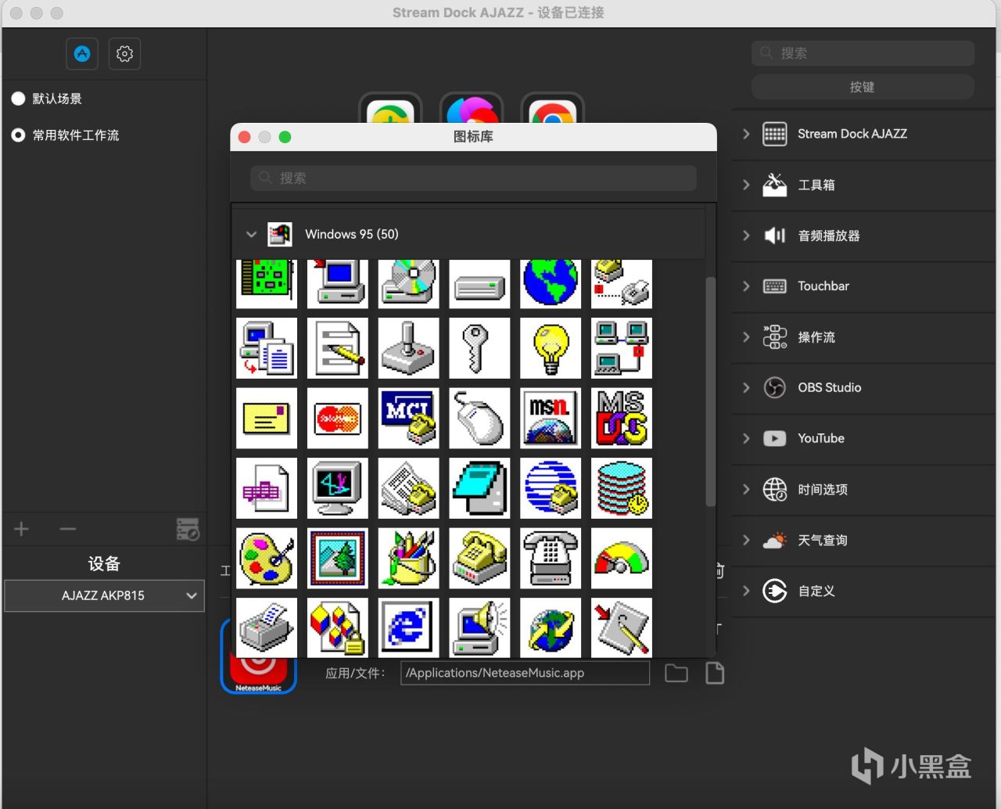
Task: Pick the cup of pencils icon
Action: point(409,559)
